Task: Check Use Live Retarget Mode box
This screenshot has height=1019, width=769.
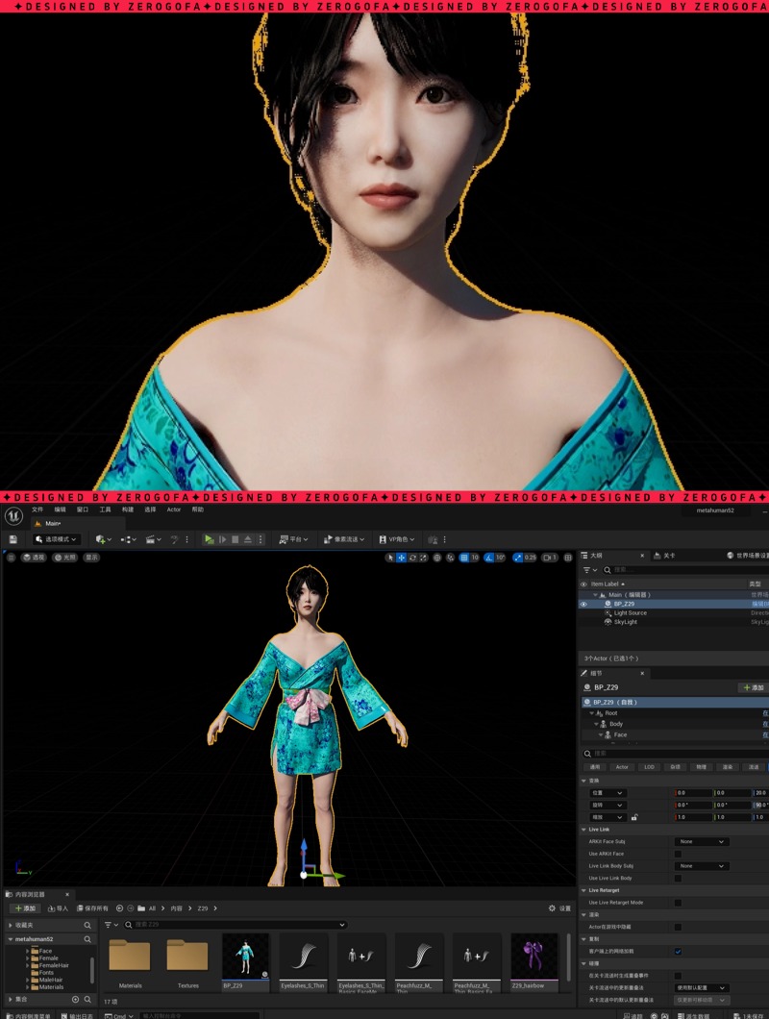Action: 678,903
